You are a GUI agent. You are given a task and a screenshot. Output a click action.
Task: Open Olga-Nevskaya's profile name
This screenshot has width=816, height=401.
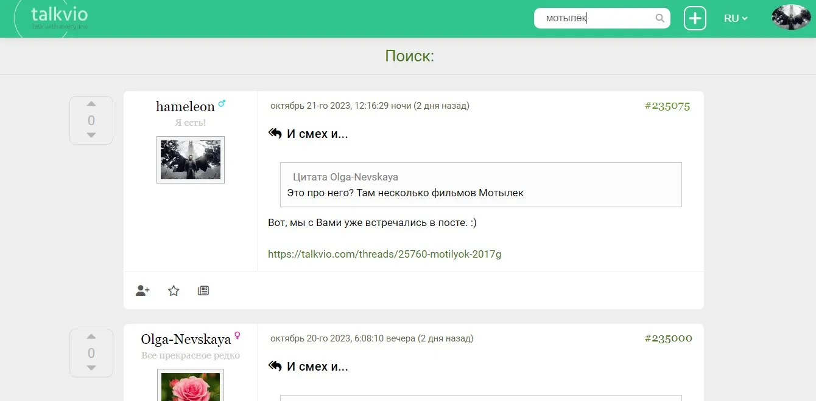click(x=186, y=339)
